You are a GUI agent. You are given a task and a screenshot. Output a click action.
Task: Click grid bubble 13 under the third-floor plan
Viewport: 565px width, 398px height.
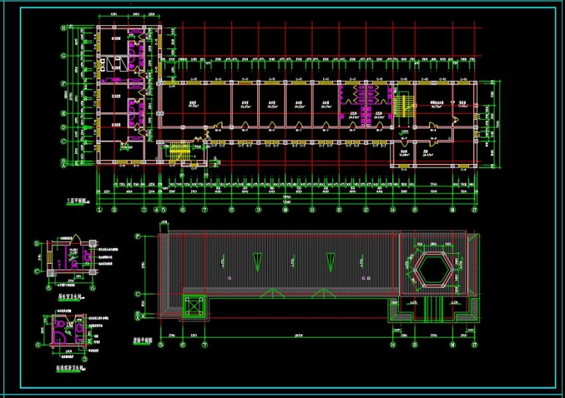[366, 209]
